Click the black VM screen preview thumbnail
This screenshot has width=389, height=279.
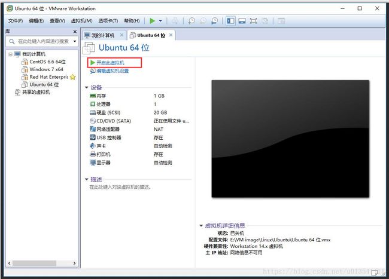[x=290, y=139]
